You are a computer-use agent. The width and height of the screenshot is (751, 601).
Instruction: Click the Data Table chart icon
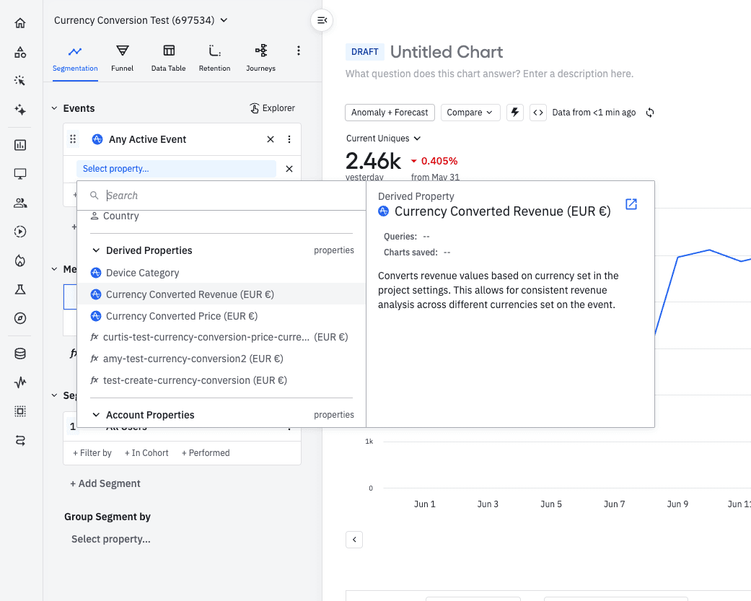point(168,57)
